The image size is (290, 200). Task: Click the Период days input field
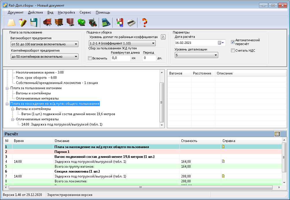point(149,58)
